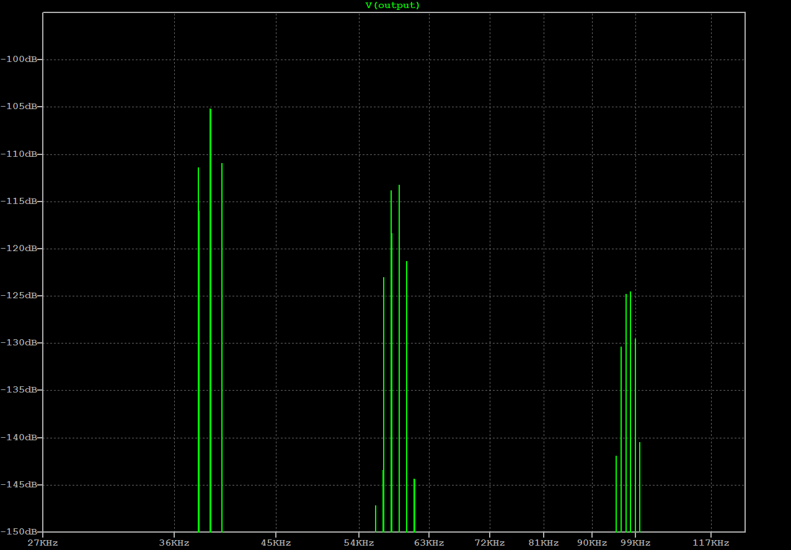This screenshot has height=550, width=791.
Task: Click the 81KHz frequency label
Action: [544, 543]
